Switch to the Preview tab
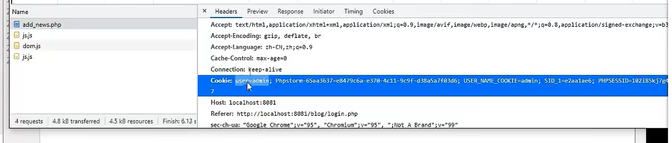 coord(257,12)
